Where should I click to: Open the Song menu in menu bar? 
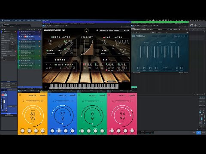[x=20, y=20]
